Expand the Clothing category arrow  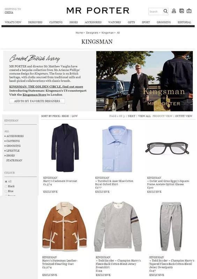pyautogui.click(x=5, y=141)
